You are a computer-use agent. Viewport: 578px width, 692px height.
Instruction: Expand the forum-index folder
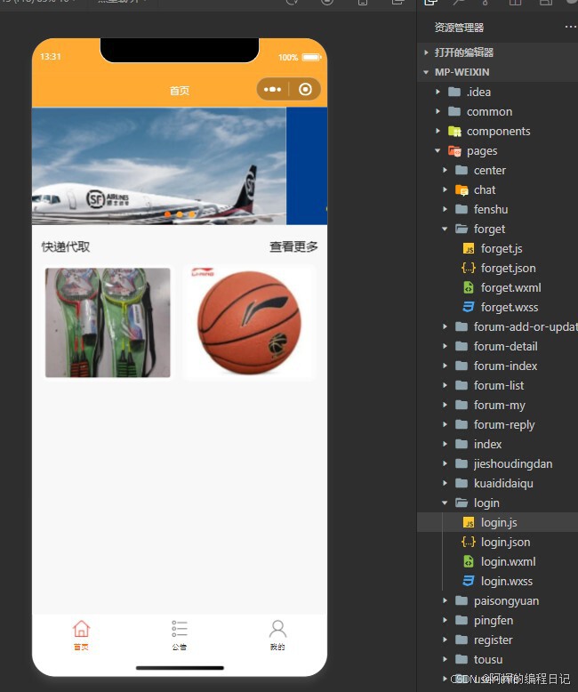point(497,366)
